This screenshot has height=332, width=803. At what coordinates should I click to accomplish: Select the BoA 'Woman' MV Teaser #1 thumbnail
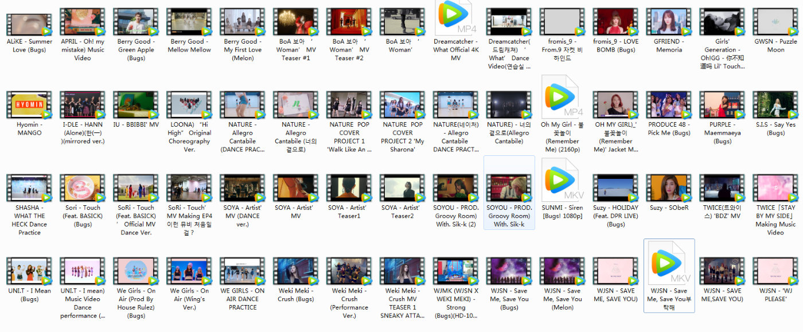tap(296, 22)
